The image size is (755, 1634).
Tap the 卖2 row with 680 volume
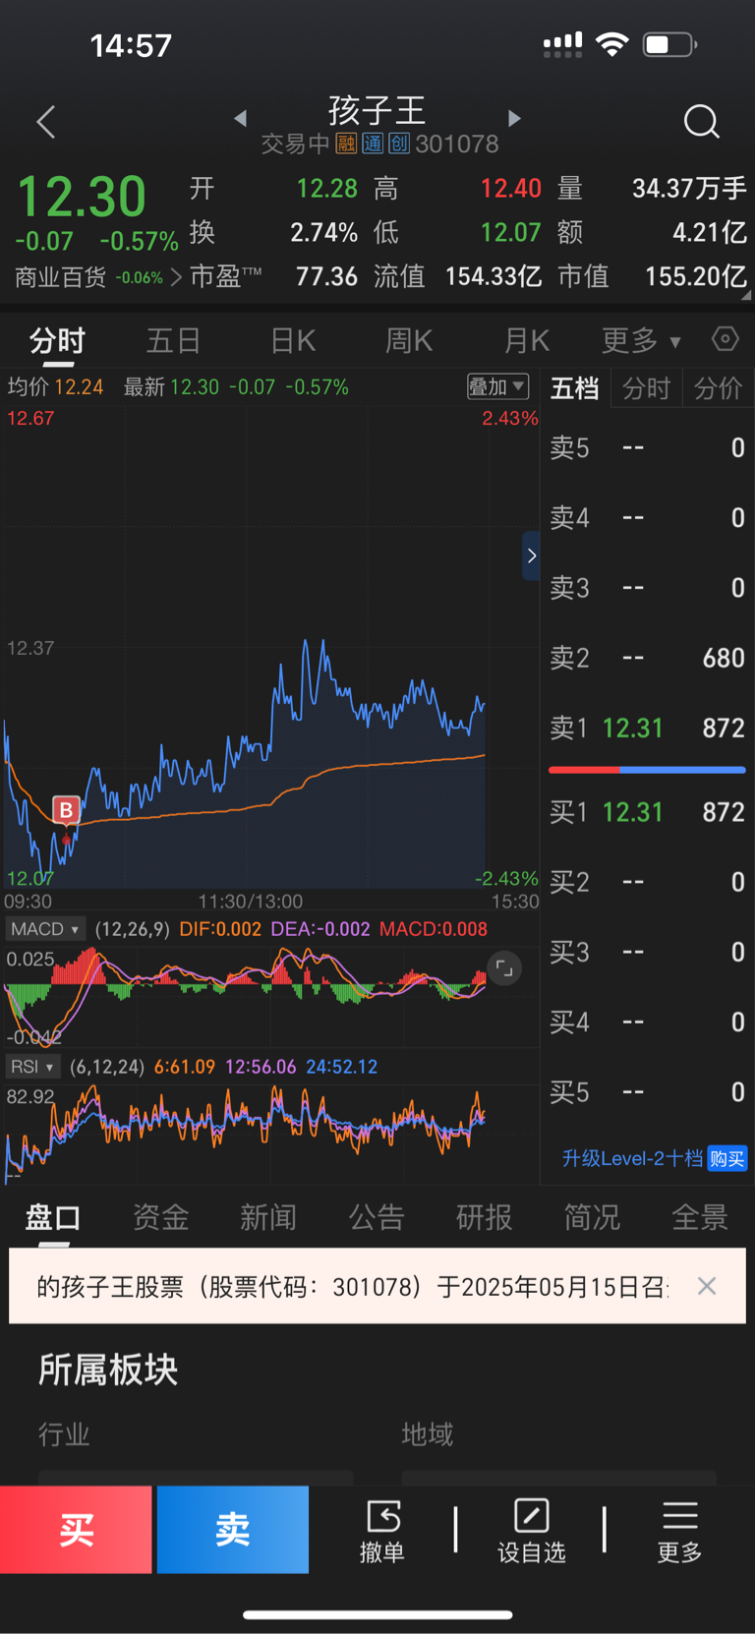click(x=647, y=658)
